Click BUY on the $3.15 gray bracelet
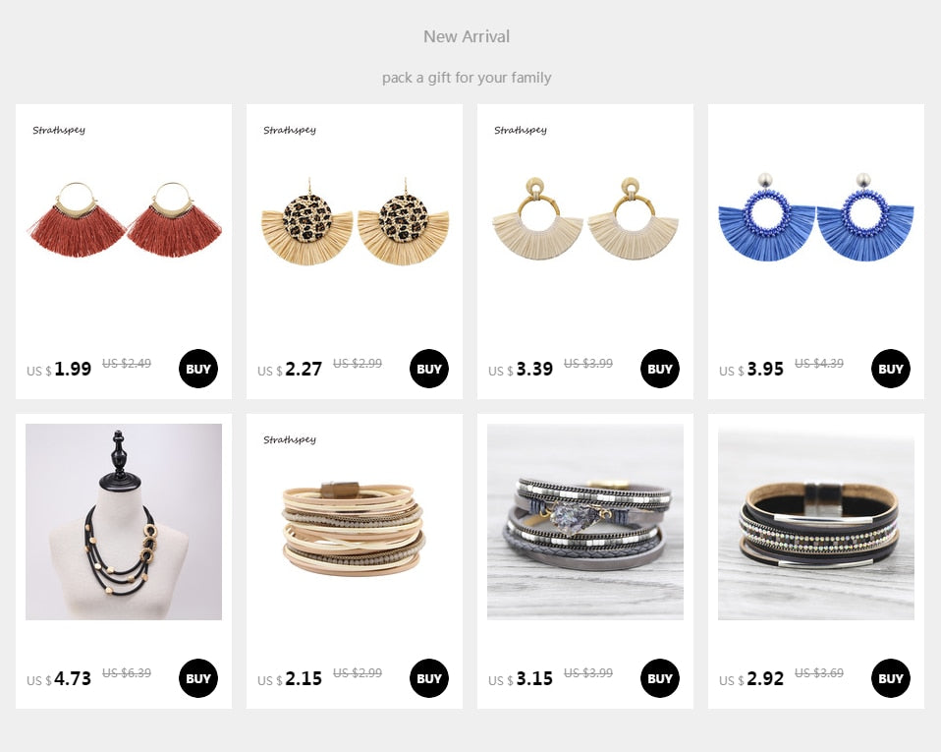This screenshot has width=941, height=752. click(x=659, y=678)
